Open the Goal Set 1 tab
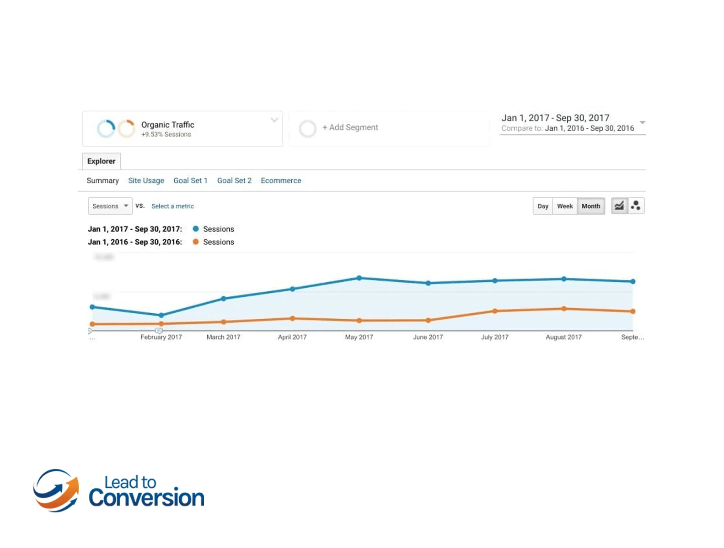This screenshot has width=724, height=548. [x=190, y=180]
